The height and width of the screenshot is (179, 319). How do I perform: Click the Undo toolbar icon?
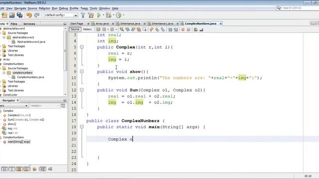29,15
